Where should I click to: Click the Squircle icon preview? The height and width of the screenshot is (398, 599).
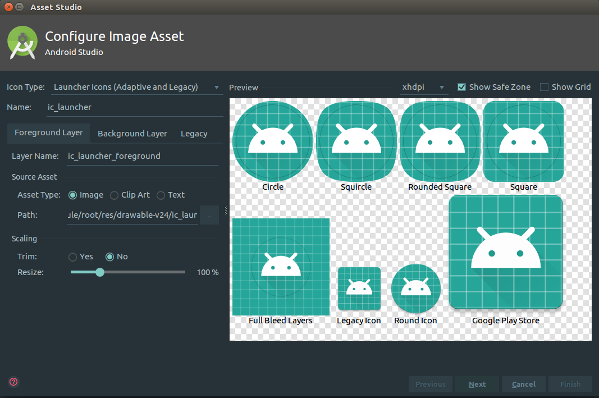pyautogui.click(x=356, y=141)
